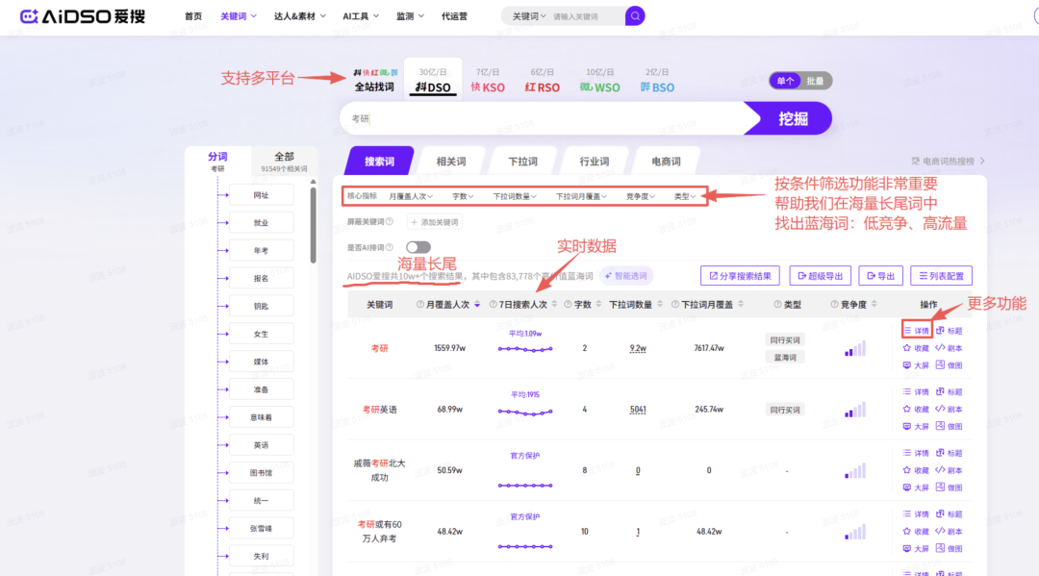This screenshot has height=576, width=1039.
Task: Select 单个 search mode
Action: (785, 81)
